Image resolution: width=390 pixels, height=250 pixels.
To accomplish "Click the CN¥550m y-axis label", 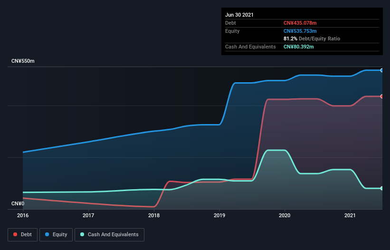I will [23, 61].
